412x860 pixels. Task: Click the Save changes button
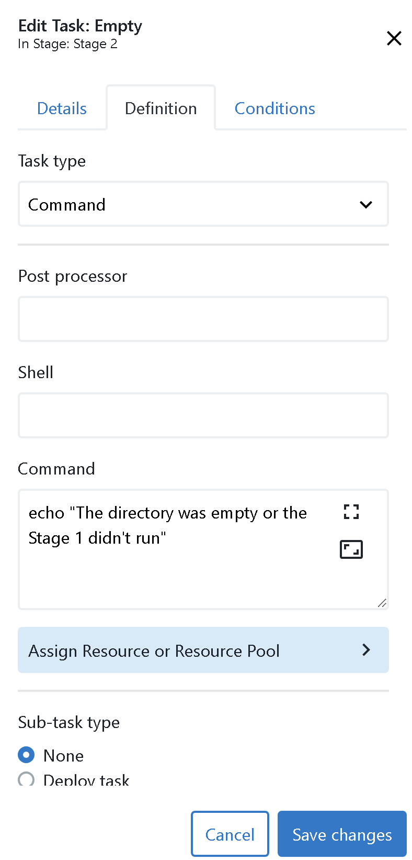tap(341, 834)
